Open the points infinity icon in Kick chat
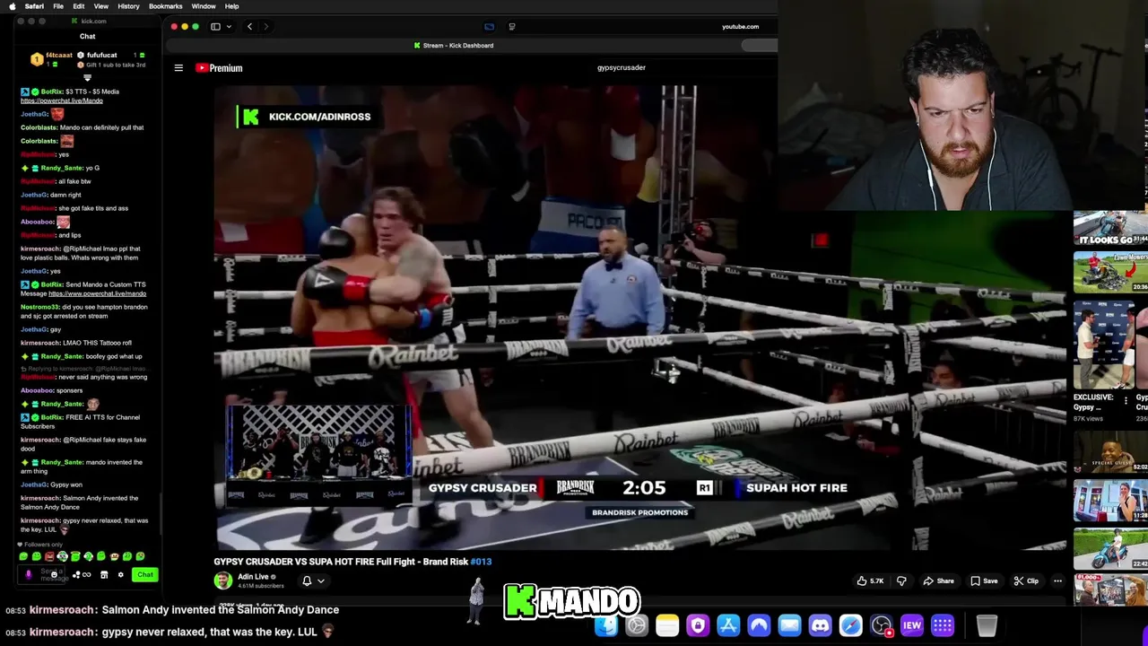This screenshot has width=1148, height=646. pos(87,574)
